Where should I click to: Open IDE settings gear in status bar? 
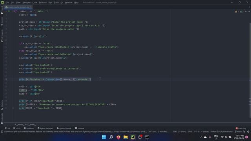248,132
